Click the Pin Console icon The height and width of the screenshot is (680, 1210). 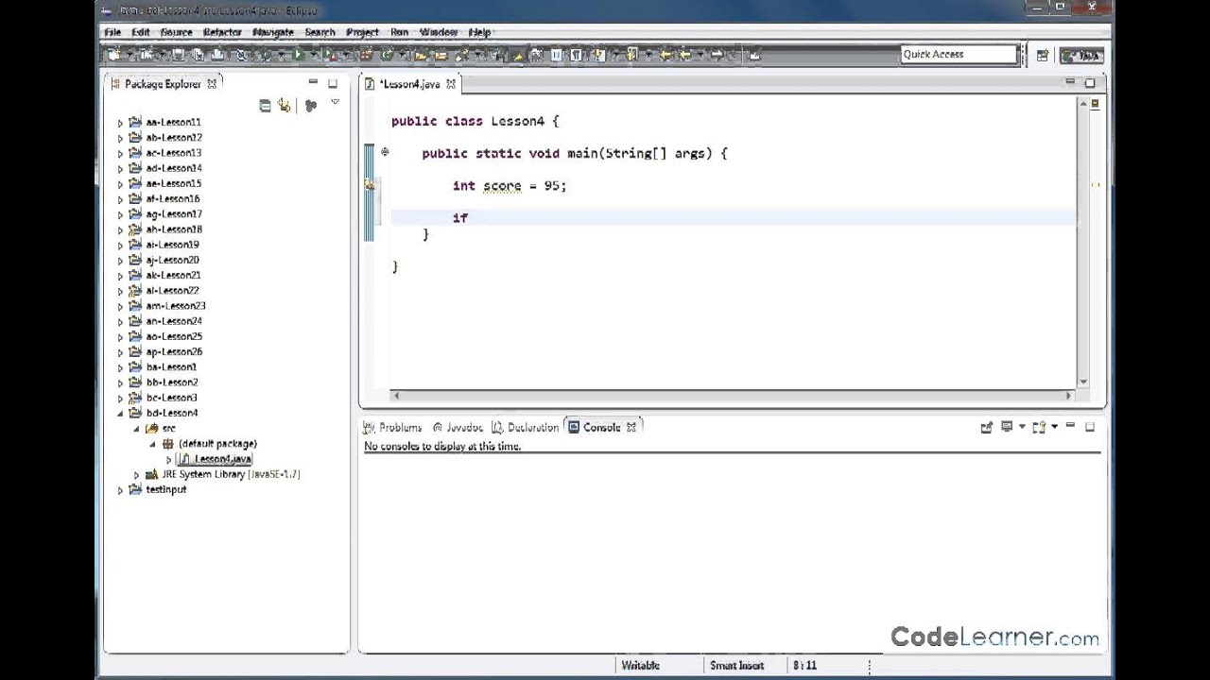pos(987,427)
